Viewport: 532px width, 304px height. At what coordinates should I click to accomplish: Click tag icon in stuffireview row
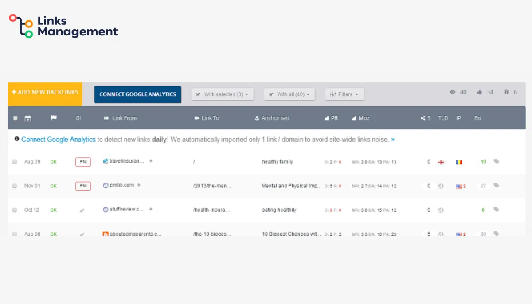click(x=497, y=210)
